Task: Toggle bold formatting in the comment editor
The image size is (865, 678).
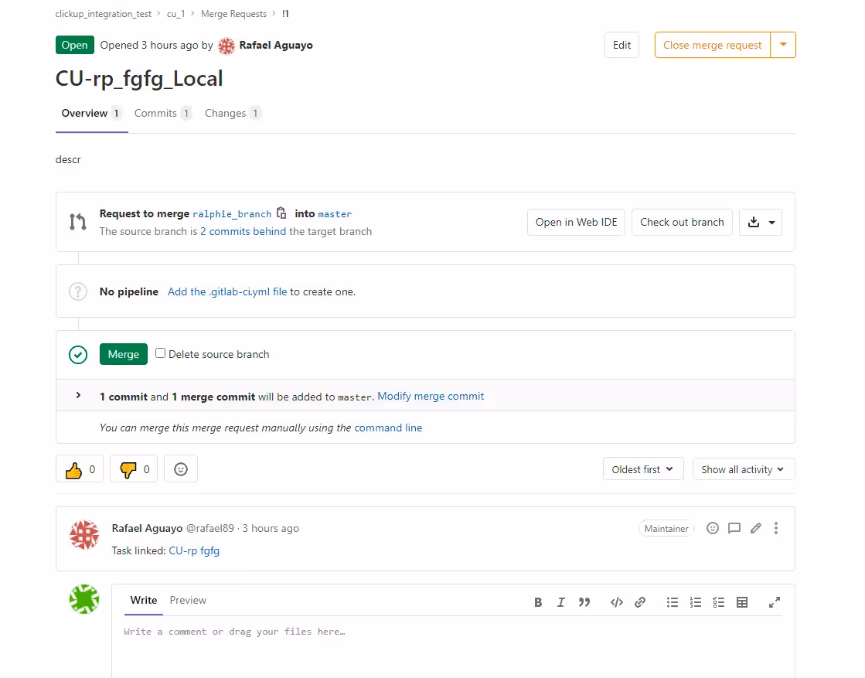Action: point(537,601)
